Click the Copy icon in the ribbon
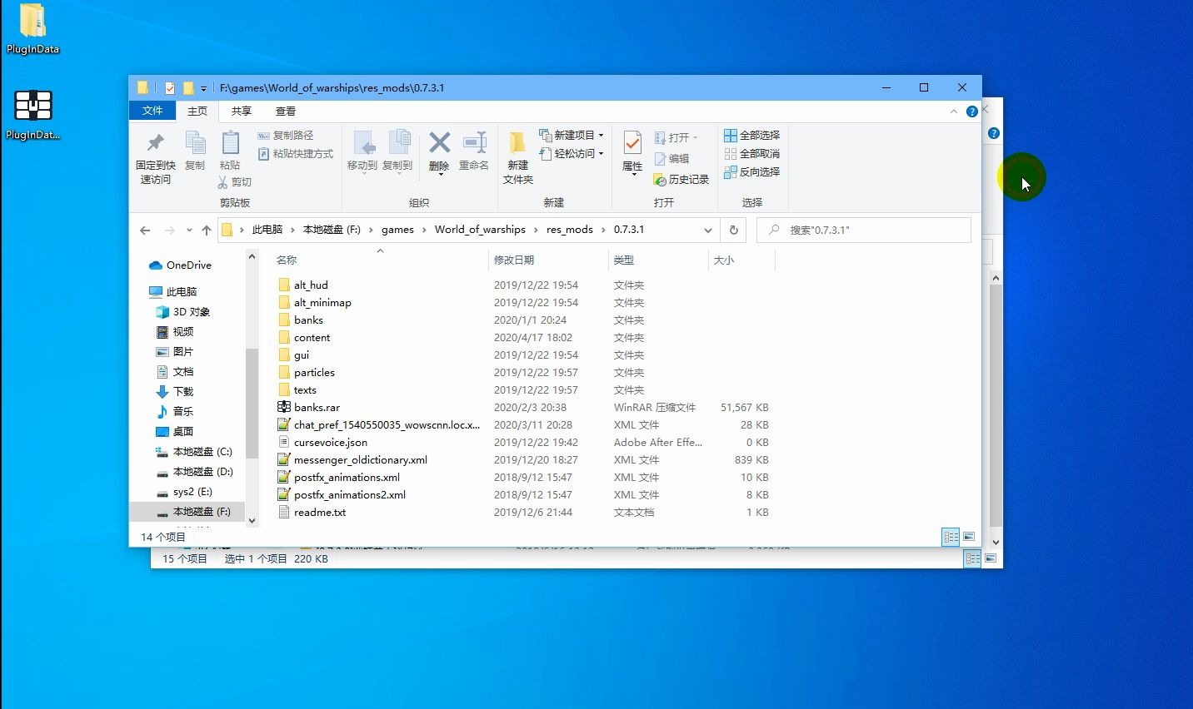 click(195, 142)
